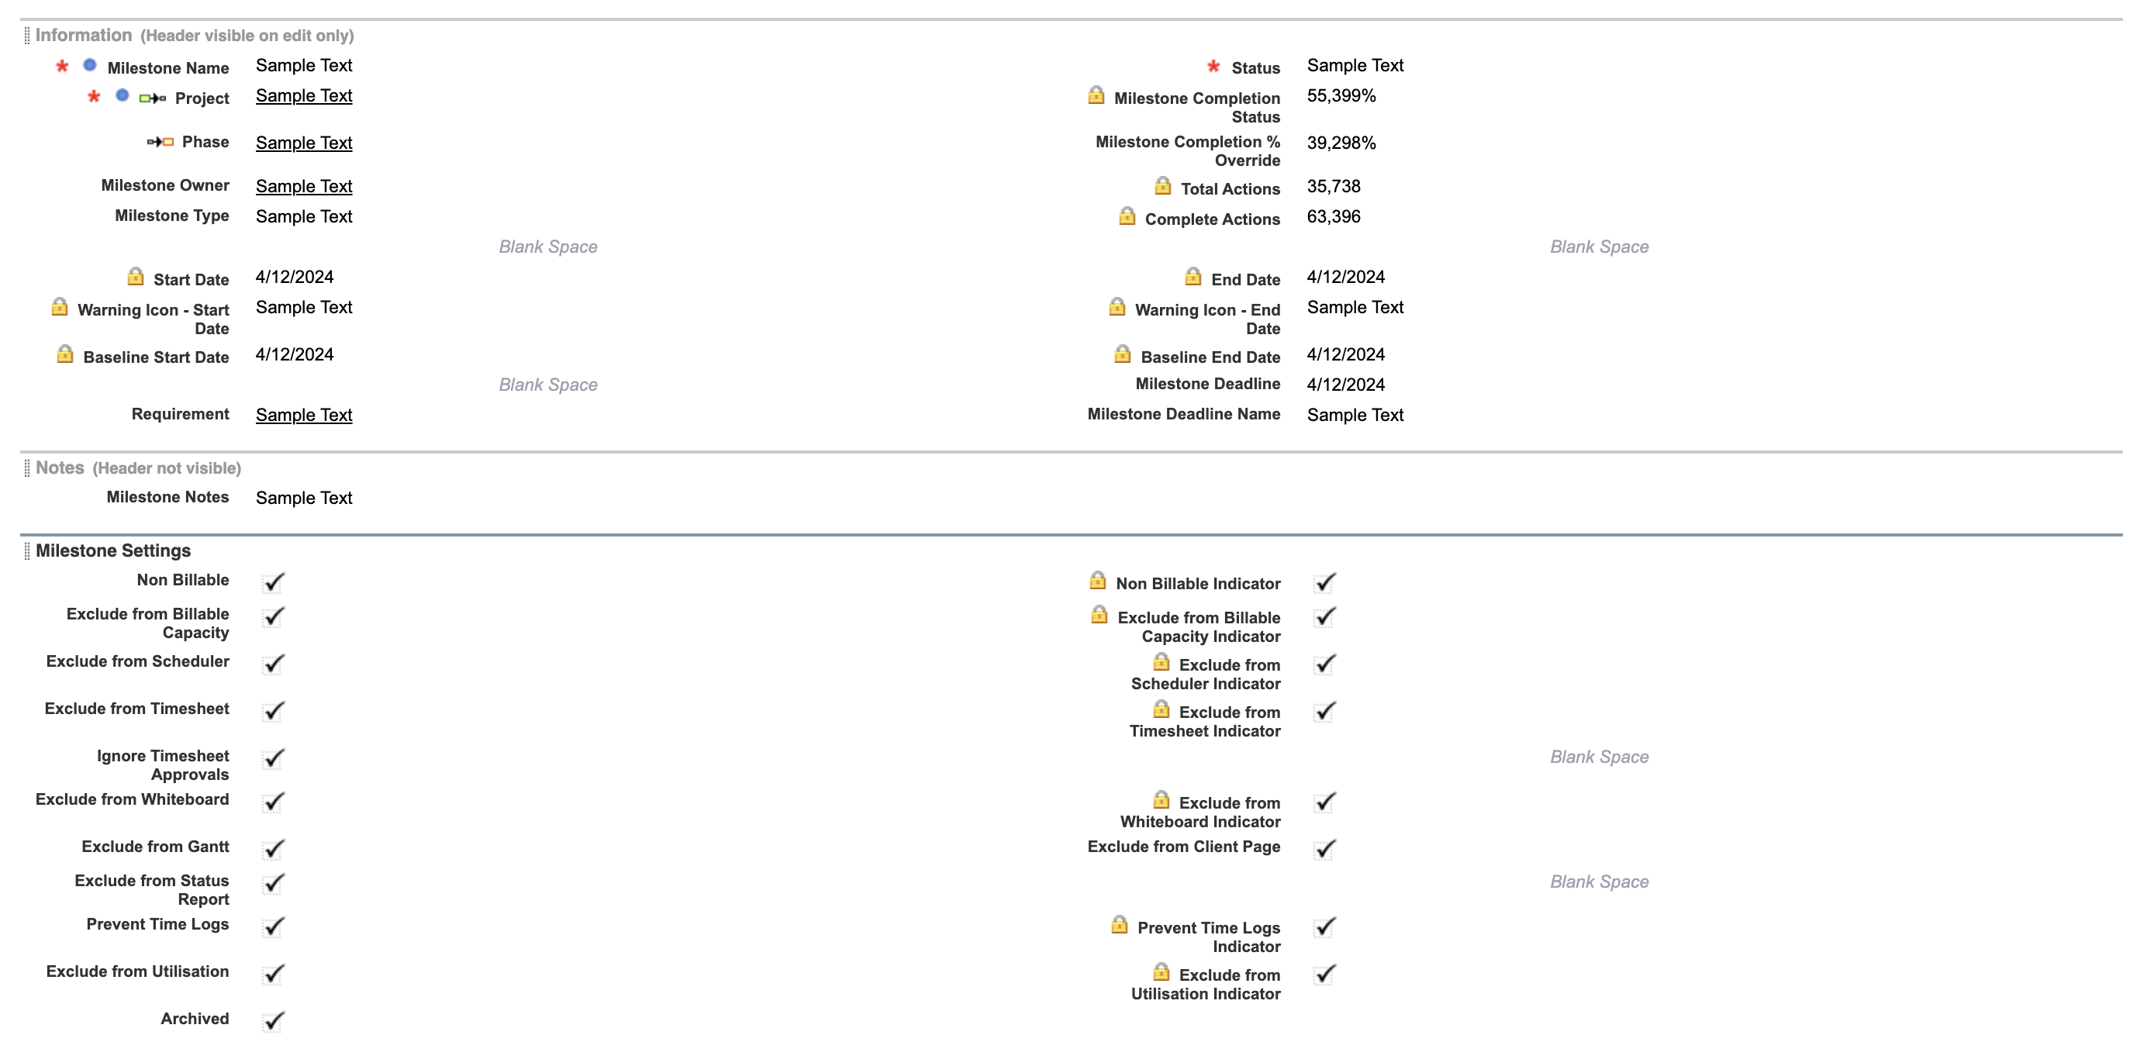Select the Milestone Settings section header
The height and width of the screenshot is (1042, 2140).
113,550
